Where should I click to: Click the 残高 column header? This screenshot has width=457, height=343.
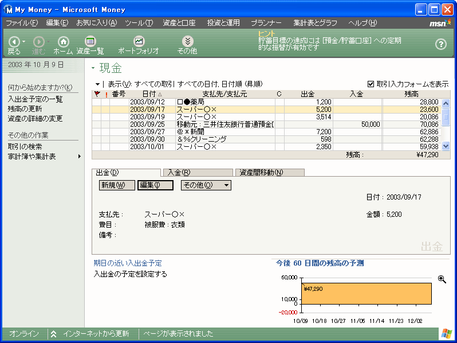pyautogui.click(x=411, y=94)
